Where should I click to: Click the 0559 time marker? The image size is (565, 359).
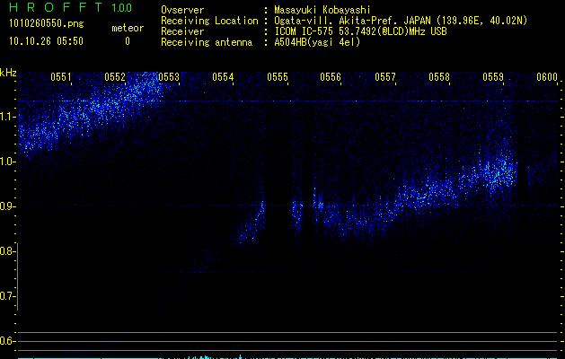(x=493, y=77)
